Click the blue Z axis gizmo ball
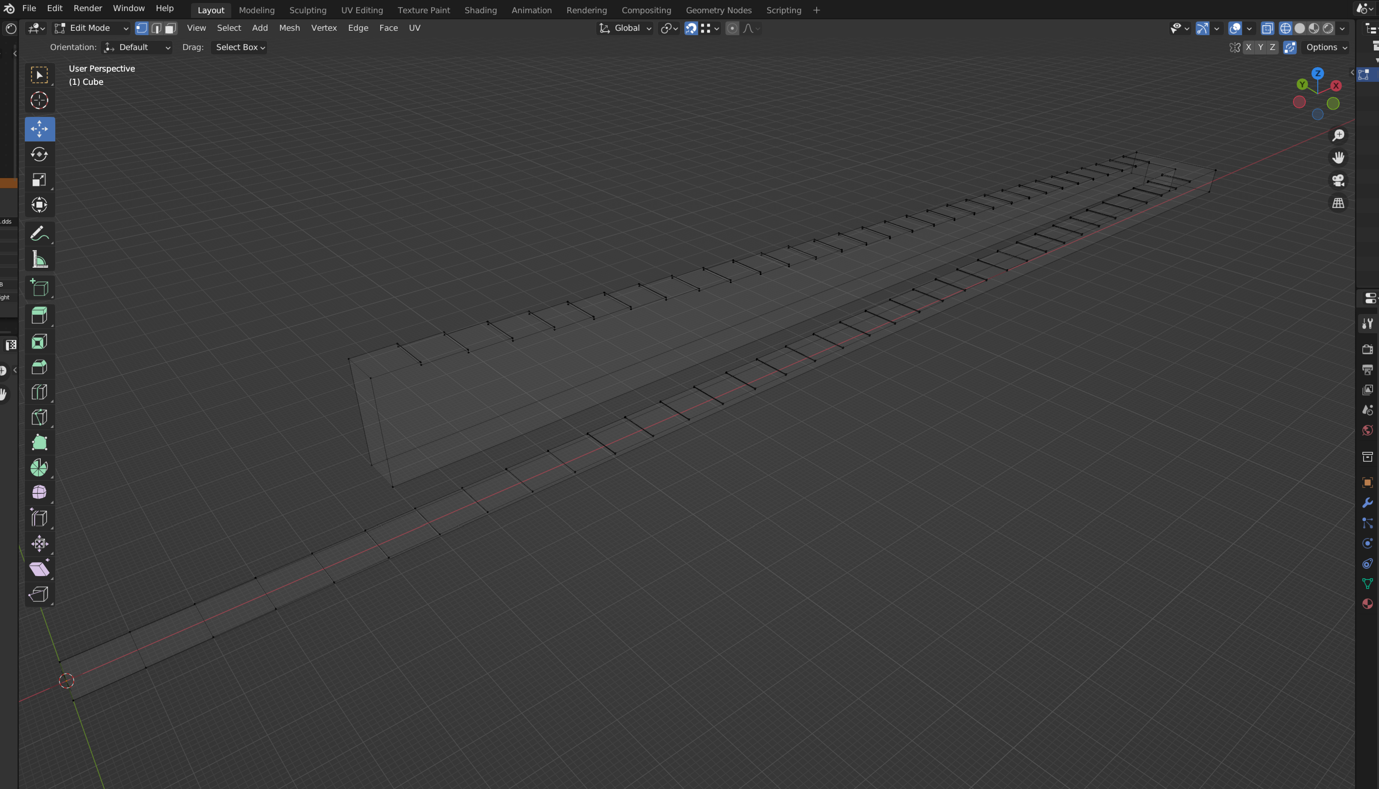The image size is (1379, 789). tap(1318, 73)
